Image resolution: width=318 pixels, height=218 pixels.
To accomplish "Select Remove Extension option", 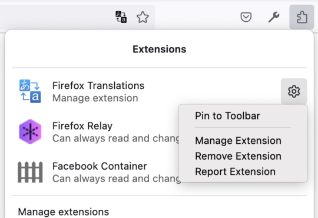I will 238,156.
